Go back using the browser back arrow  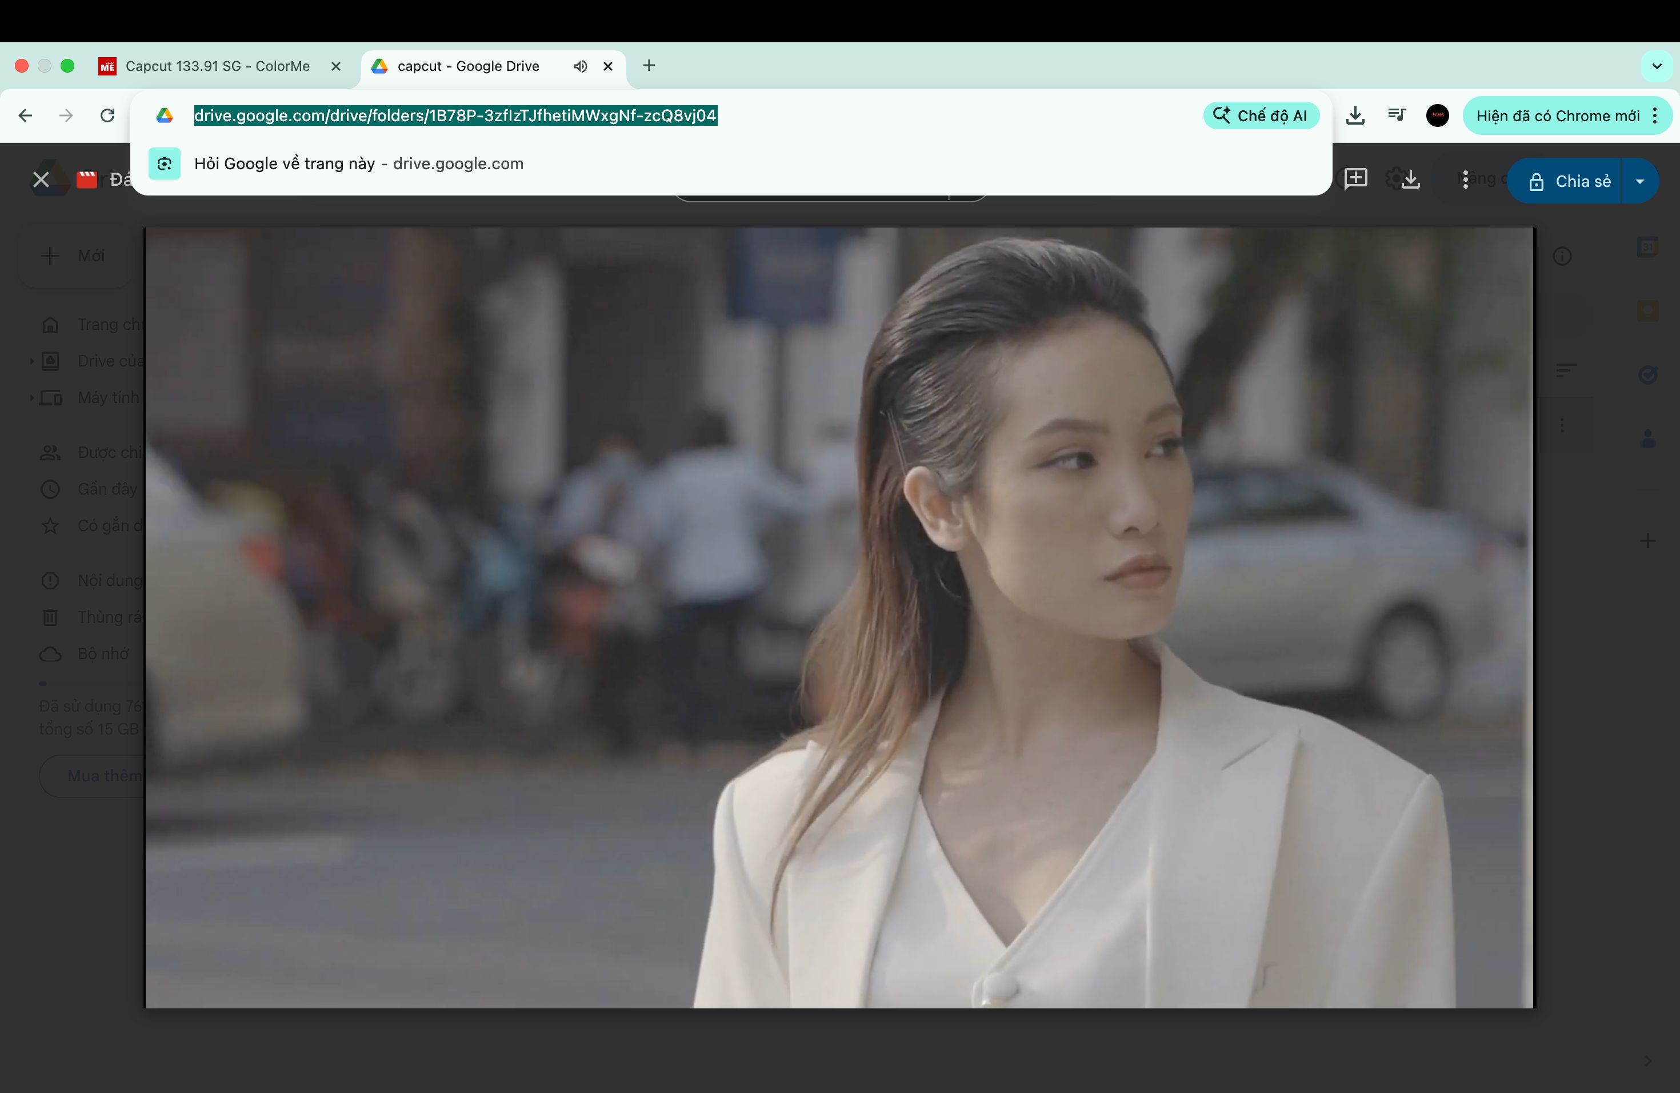[x=25, y=116]
